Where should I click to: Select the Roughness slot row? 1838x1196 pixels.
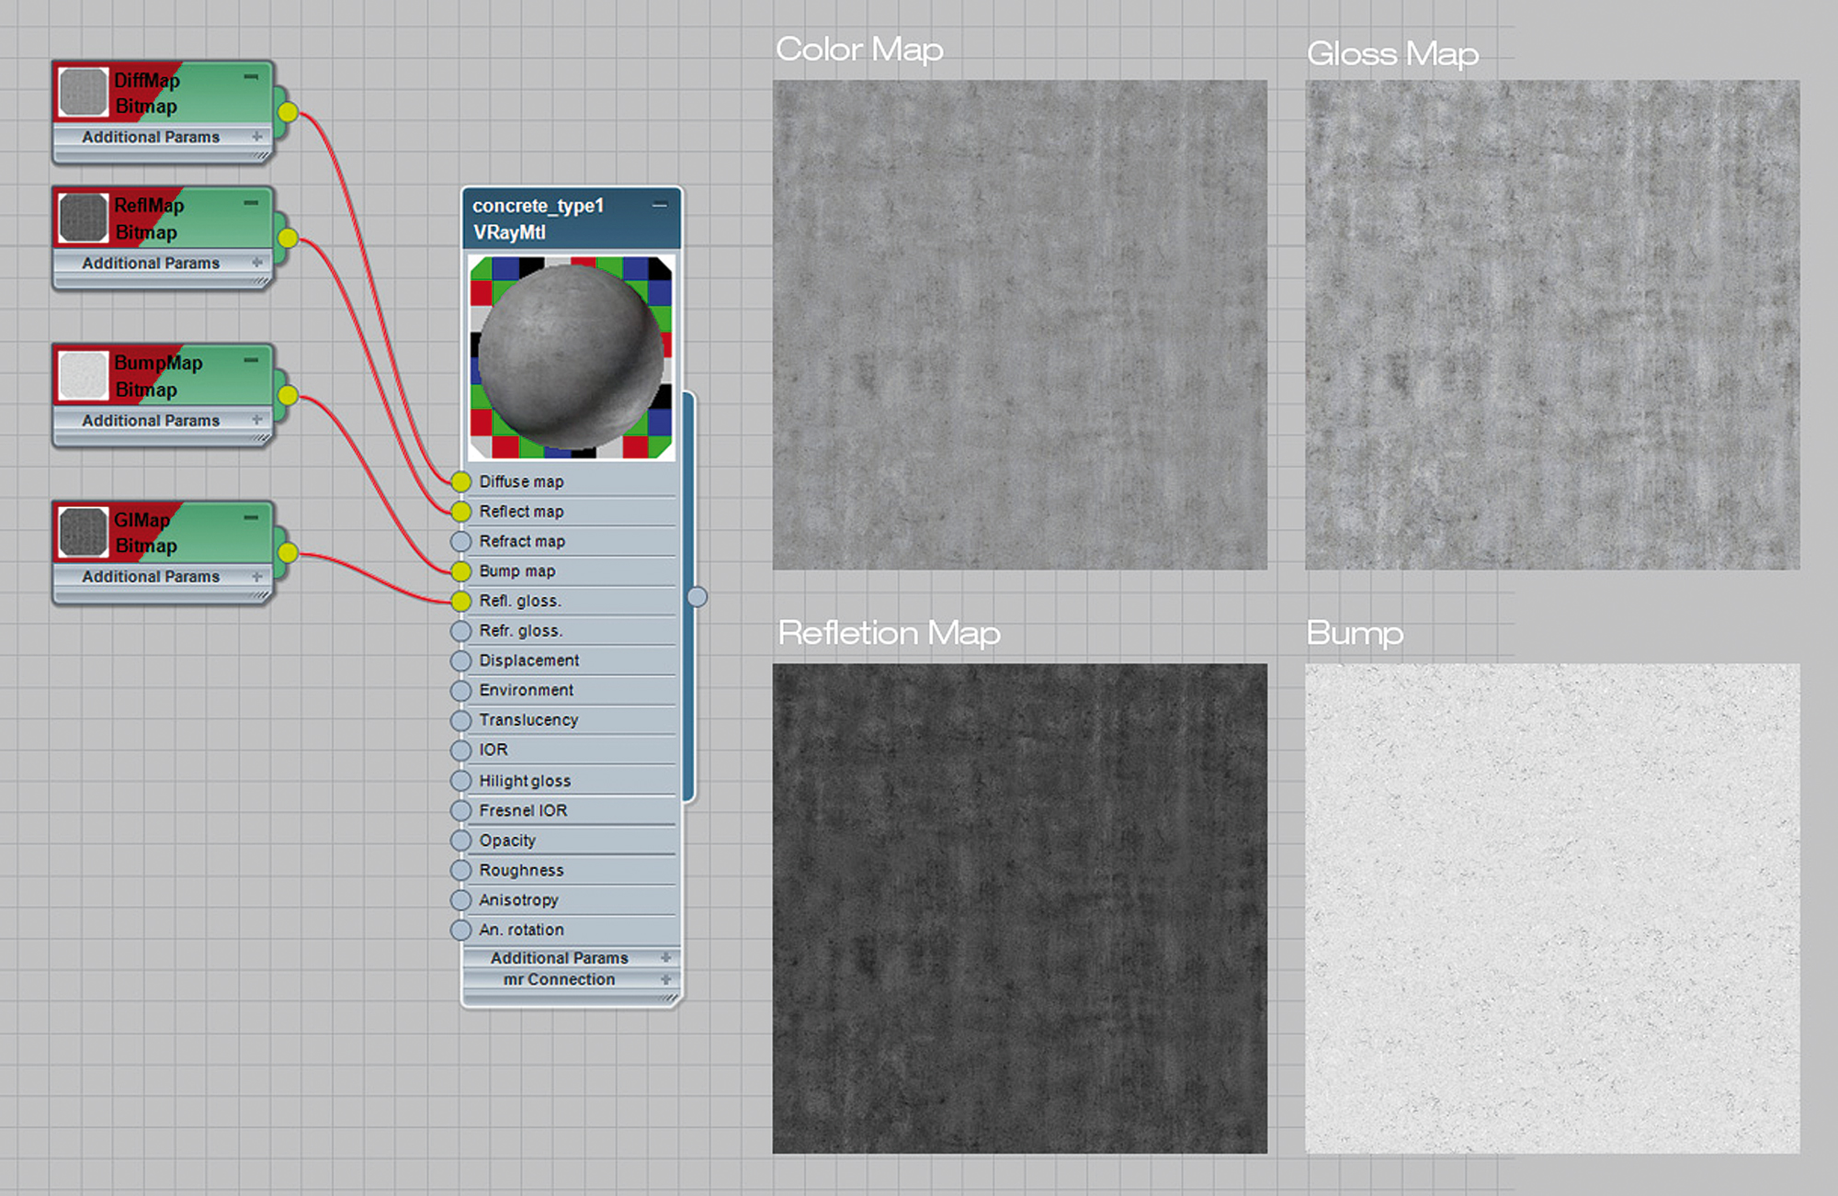570,870
